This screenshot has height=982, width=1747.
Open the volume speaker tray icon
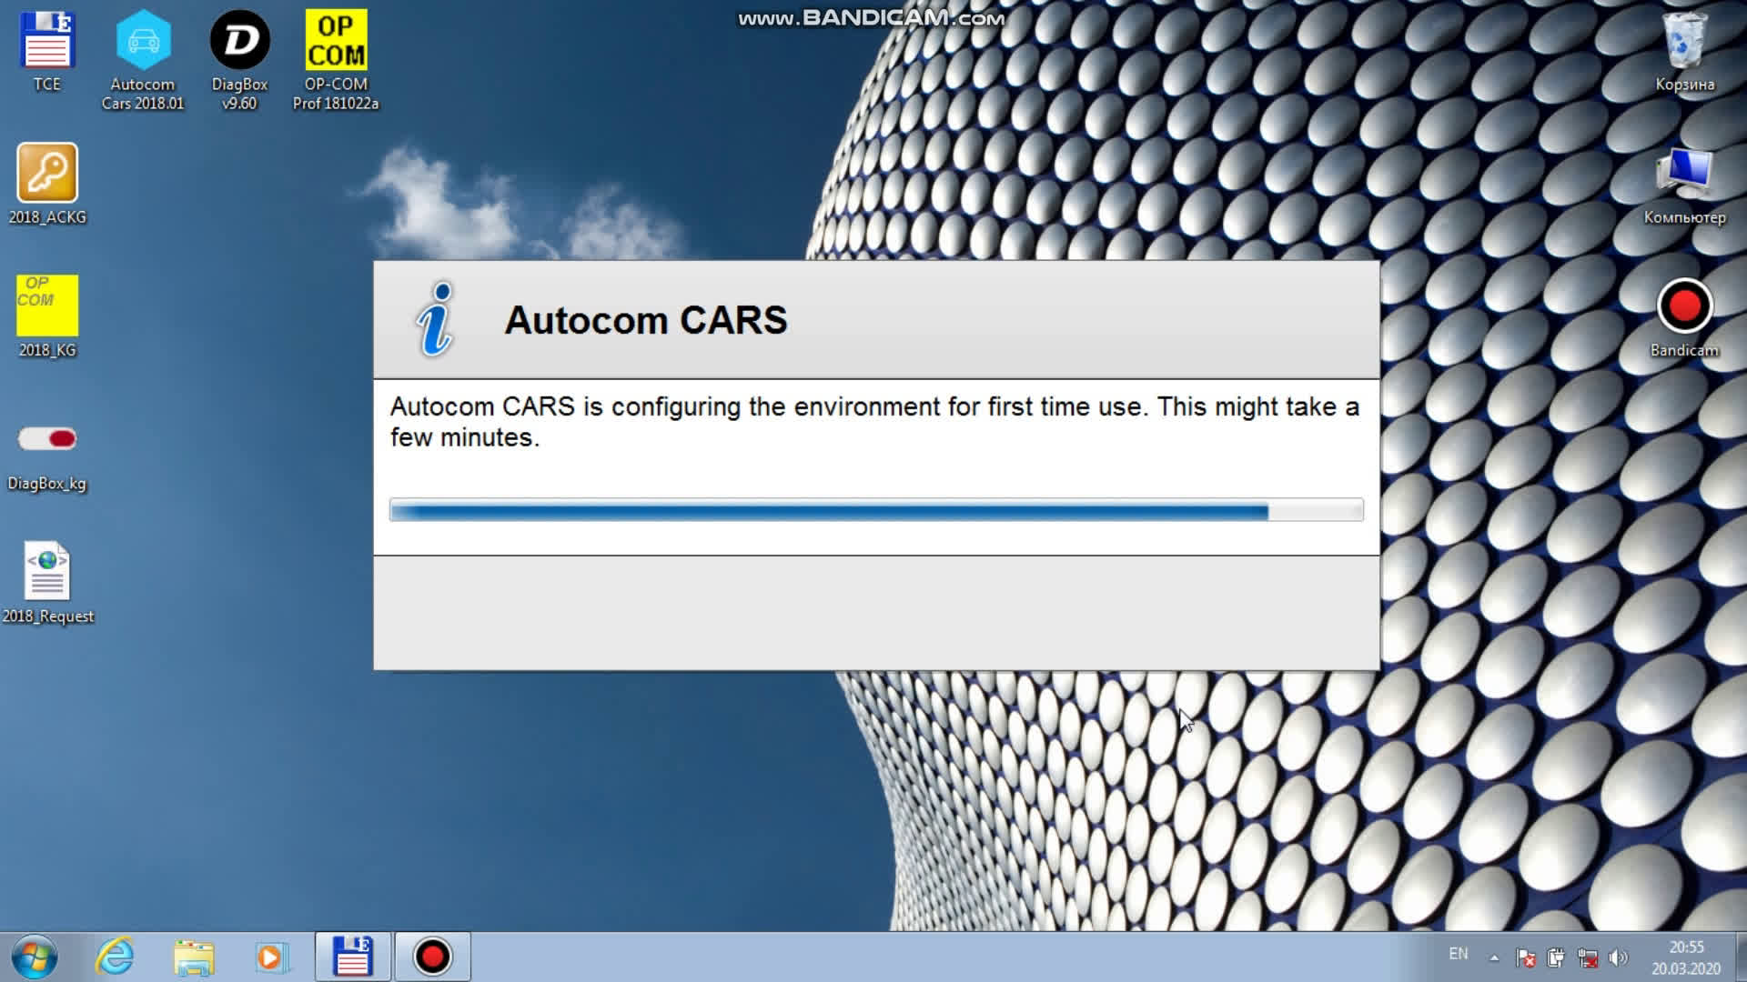click(x=1618, y=957)
